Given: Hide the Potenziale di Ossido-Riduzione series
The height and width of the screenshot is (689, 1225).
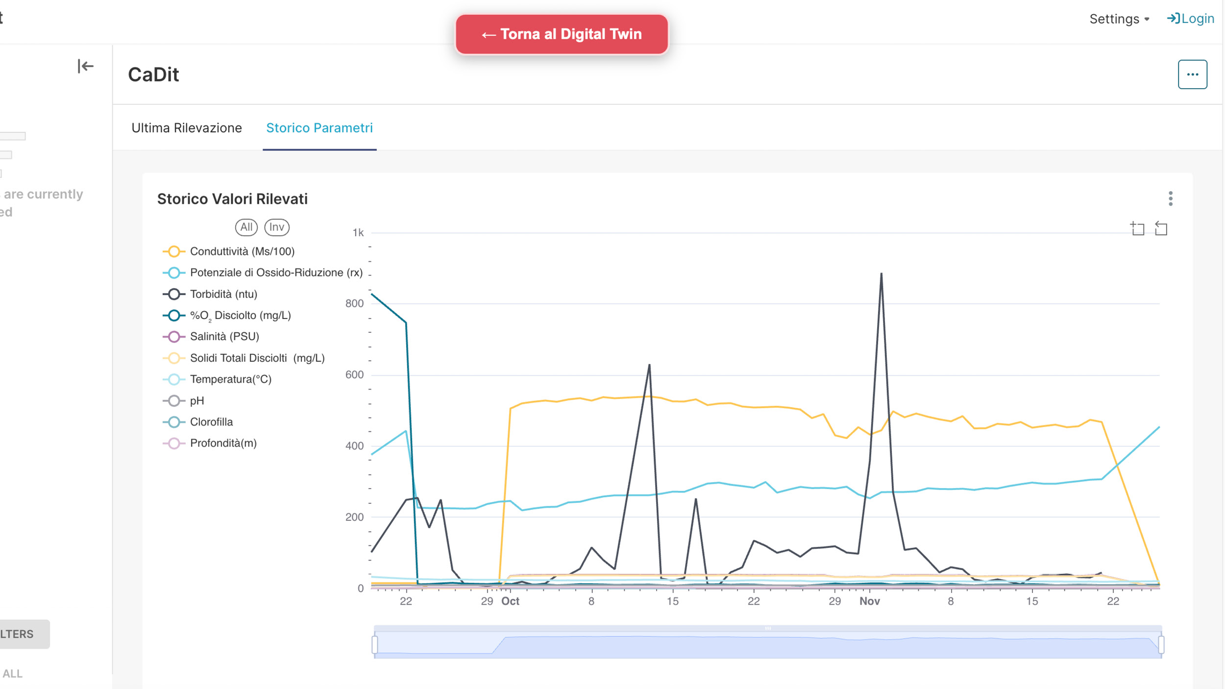Looking at the screenshot, I should pyautogui.click(x=276, y=272).
